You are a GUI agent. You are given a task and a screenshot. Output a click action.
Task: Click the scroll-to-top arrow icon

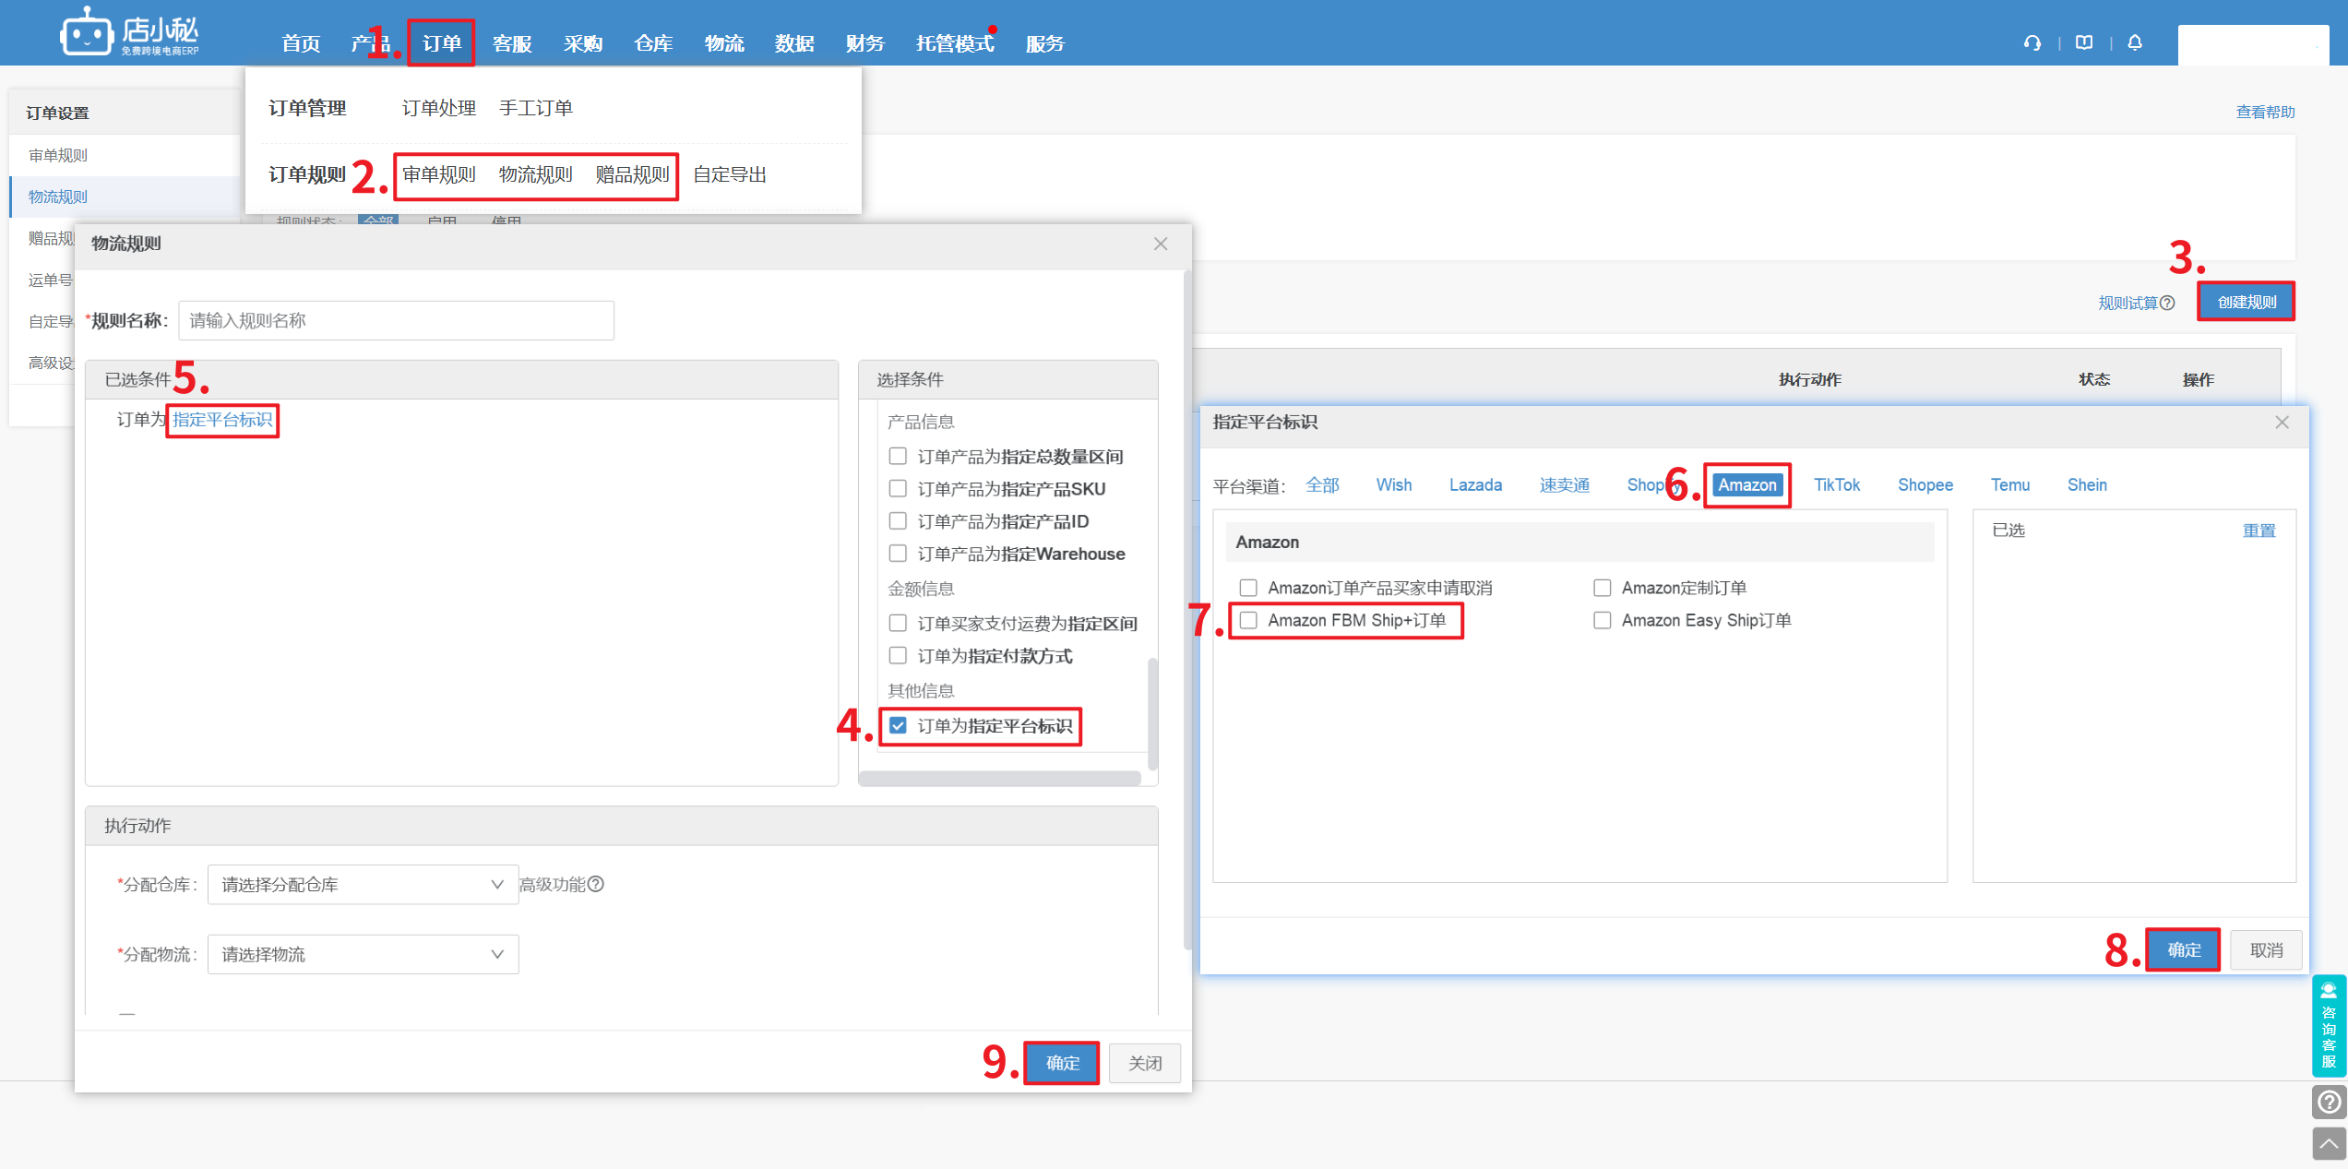click(2329, 1144)
